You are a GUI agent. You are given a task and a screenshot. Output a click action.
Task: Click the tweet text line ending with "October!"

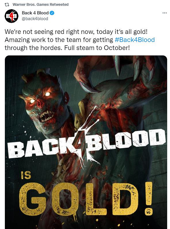coord(67,48)
